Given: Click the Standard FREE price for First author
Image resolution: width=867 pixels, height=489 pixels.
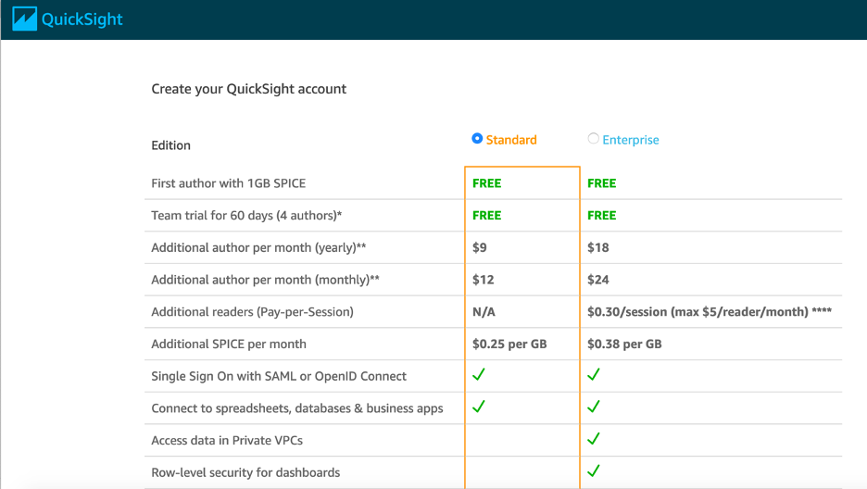Looking at the screenshot, I should pyautogui.click(x=486, y=183).
